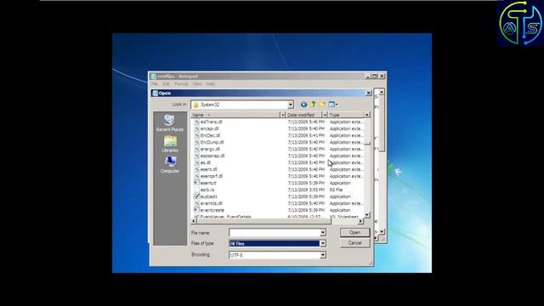Click the Cancel button
Viewport: 544px width, 306px height.
click(x=354, y=243)
